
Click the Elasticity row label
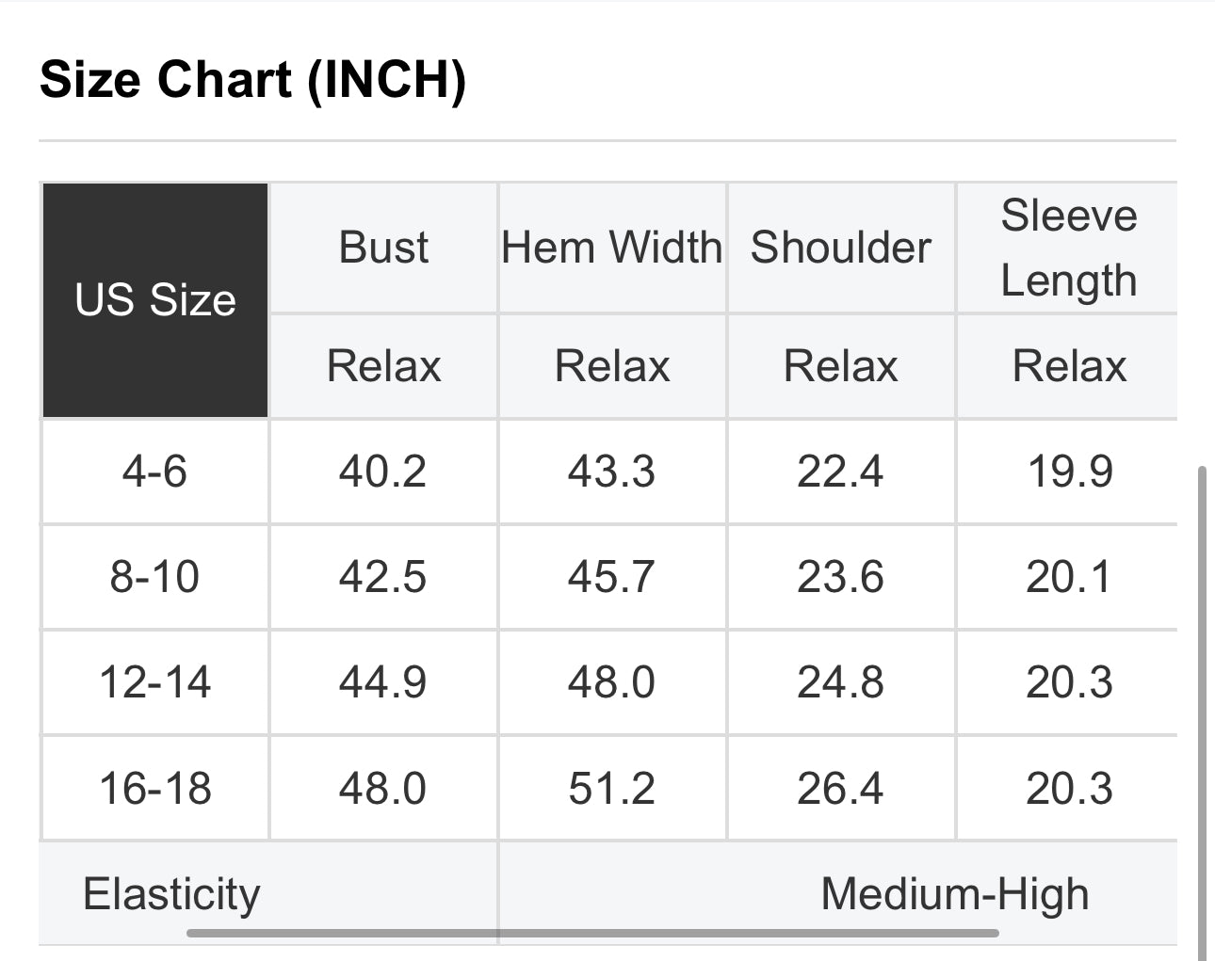tap(171, 894)
